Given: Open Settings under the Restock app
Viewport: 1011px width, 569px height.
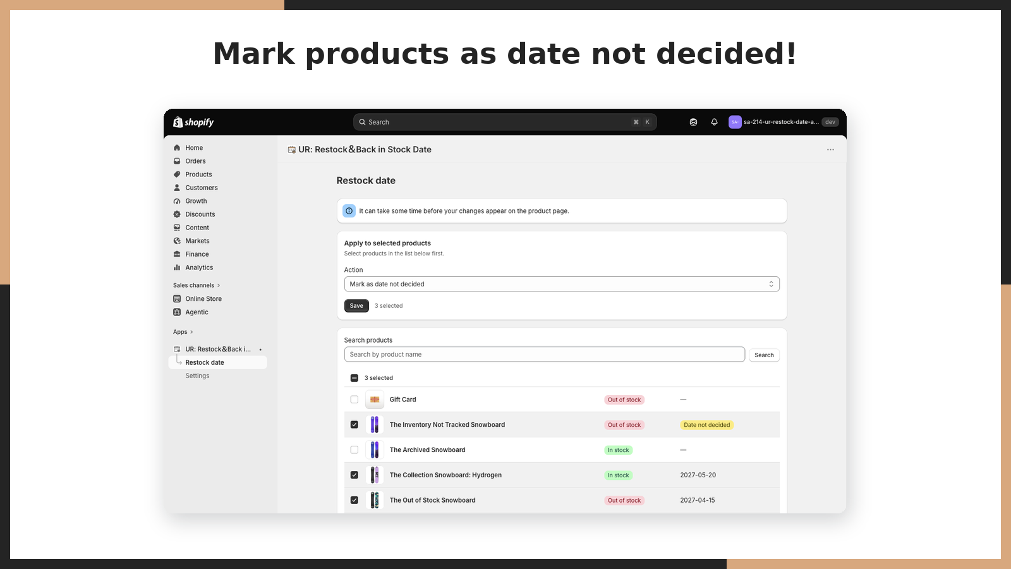Looking at the screenshot, I should [x=197, y=376].
